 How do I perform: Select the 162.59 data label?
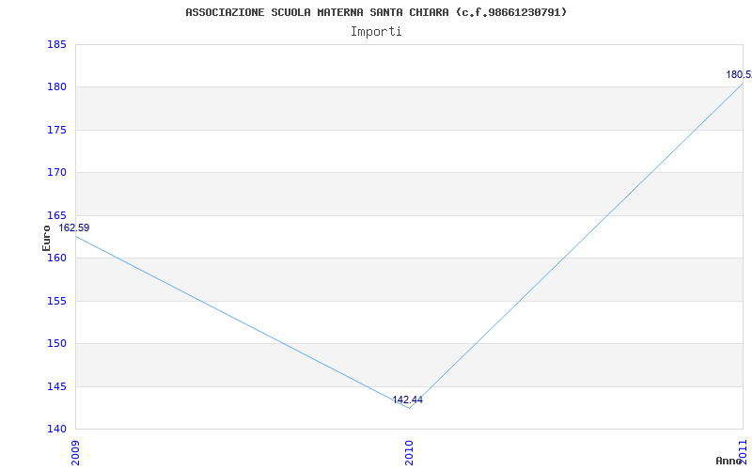pos(74,227)
